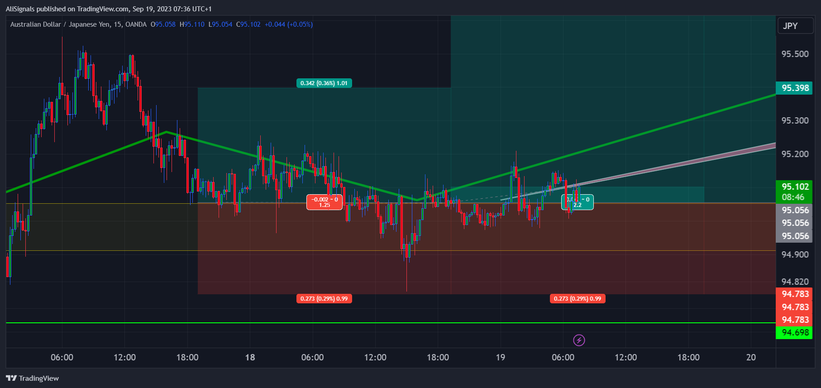The height and width of the screenshot is (388, 821).
Task: Click the 94.820 price scale value
Action: 795,282
